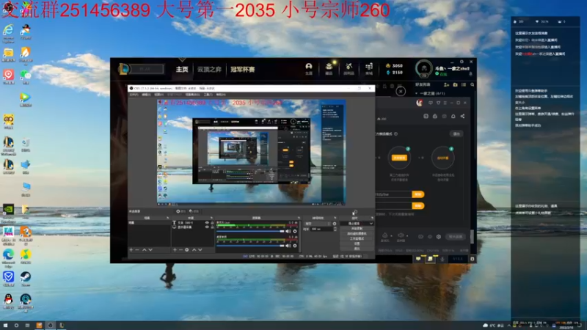Image resolution: width=587 pixels, height=330 pixels.
Task: Switch to 云顶之弈 tab in League client
Action: tap(209, 70)
